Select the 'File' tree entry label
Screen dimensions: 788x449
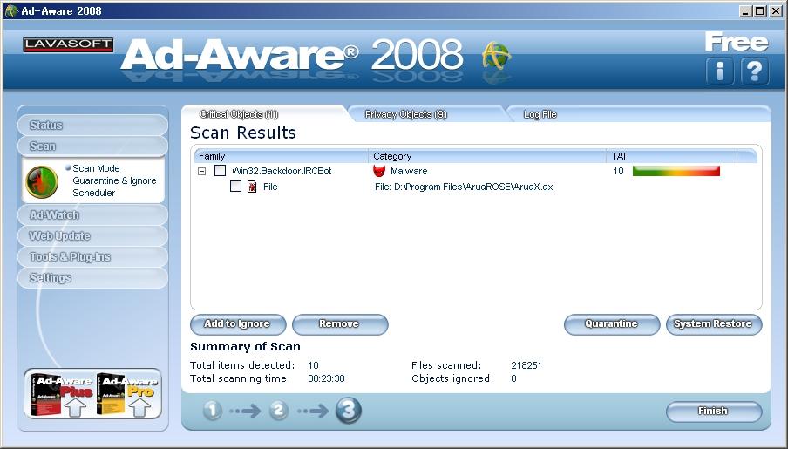[x=270, y=187]
